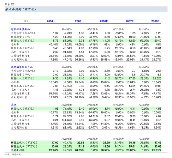
Task: Select the 10.61 sales cost cell
Action: point(158,48)
